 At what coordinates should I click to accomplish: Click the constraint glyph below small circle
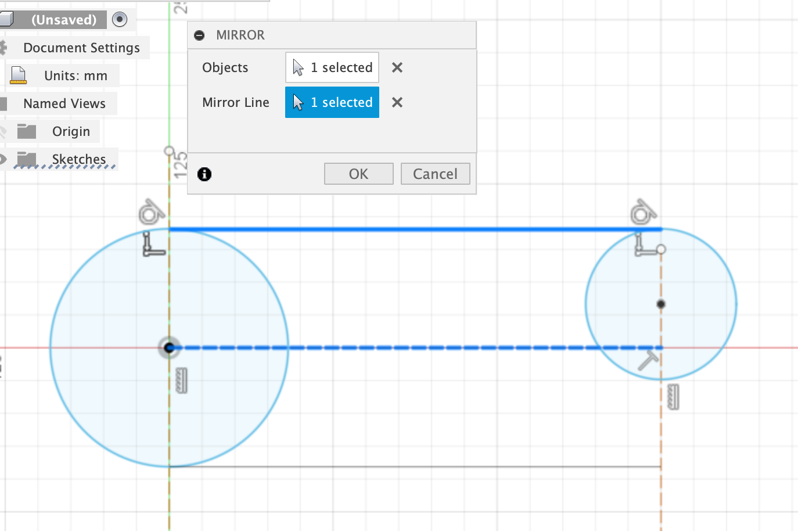[673, 397]
